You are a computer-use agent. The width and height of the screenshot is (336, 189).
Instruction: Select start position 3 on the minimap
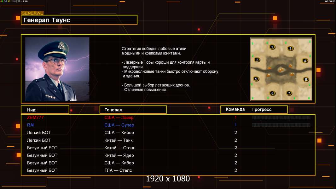click(290, 49)
